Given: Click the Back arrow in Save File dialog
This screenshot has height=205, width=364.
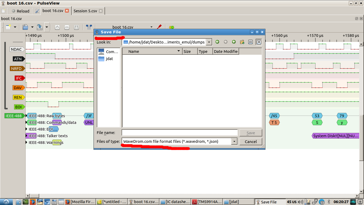Looking at the screenshot, I should tap(217, 42).
